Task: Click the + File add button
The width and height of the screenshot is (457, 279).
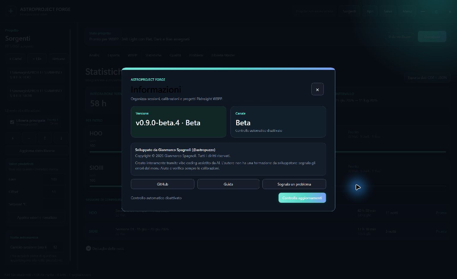Action: (37, 59)
